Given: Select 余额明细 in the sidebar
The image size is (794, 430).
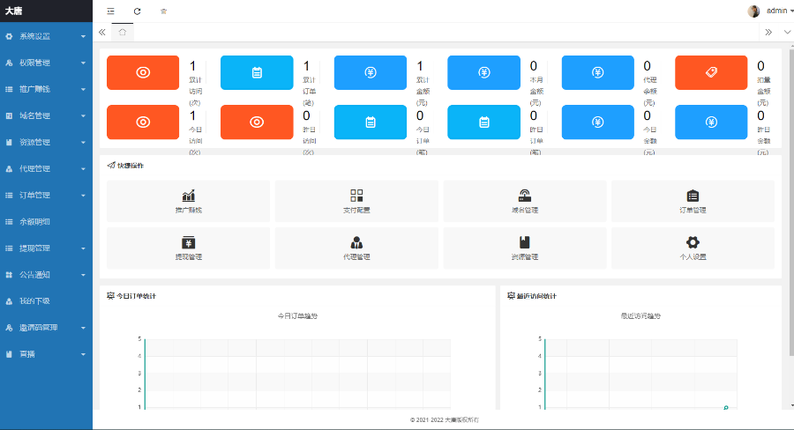Looking at the screenshot, I should [x=46, y=221].
